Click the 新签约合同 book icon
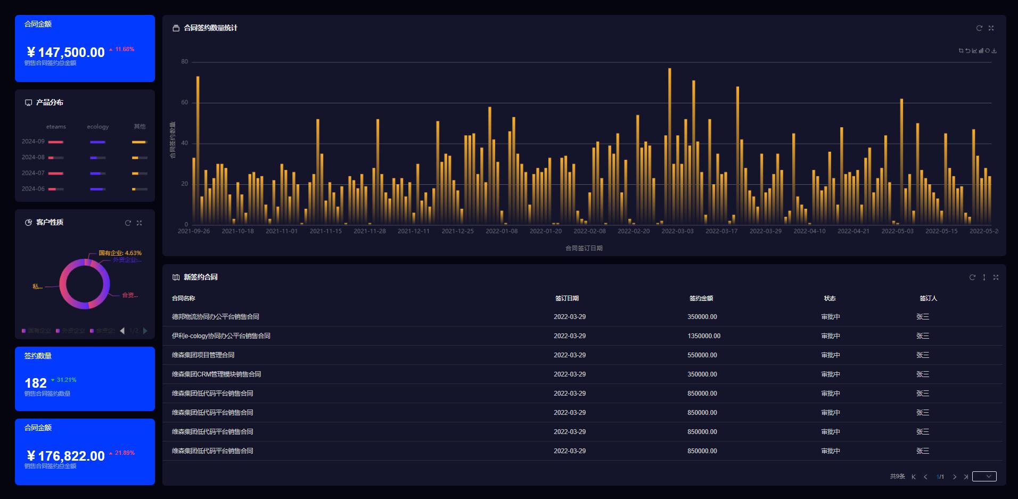The width and height of the screenshot is (1018, 499). tap(176, 277)
